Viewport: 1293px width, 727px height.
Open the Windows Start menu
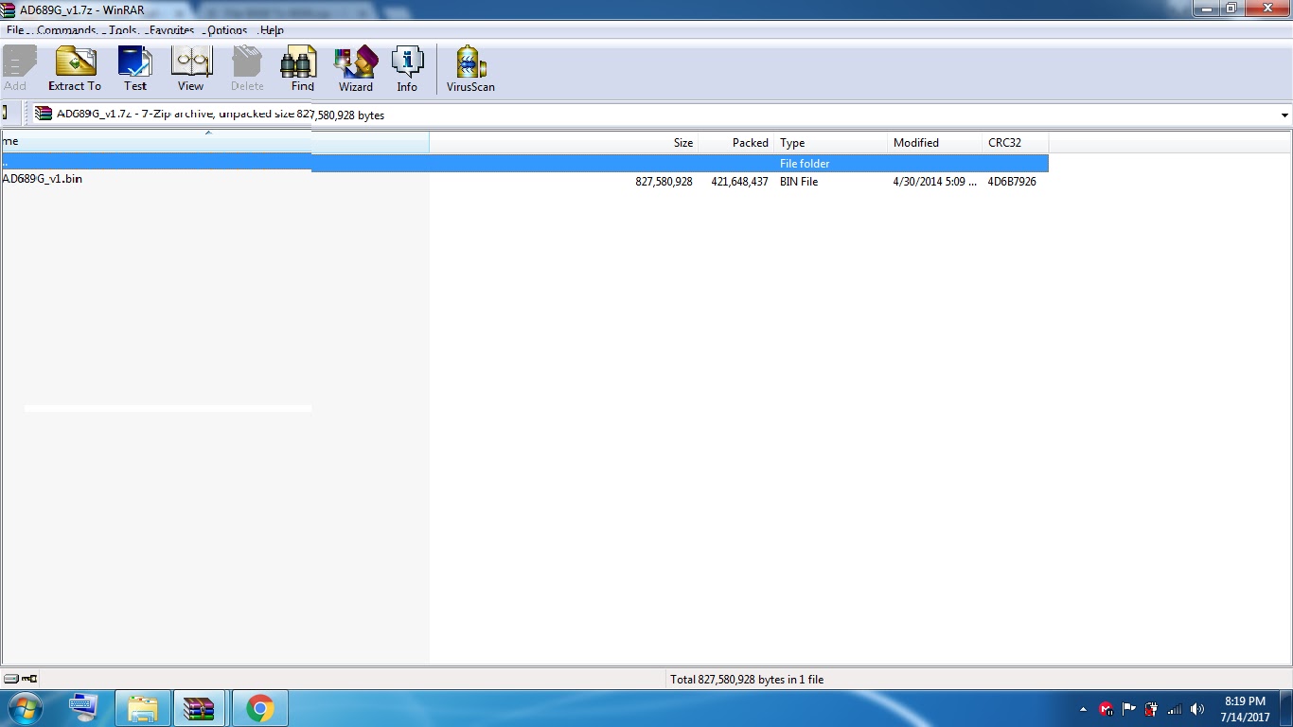pyautogui.click(x=25, y=708)
